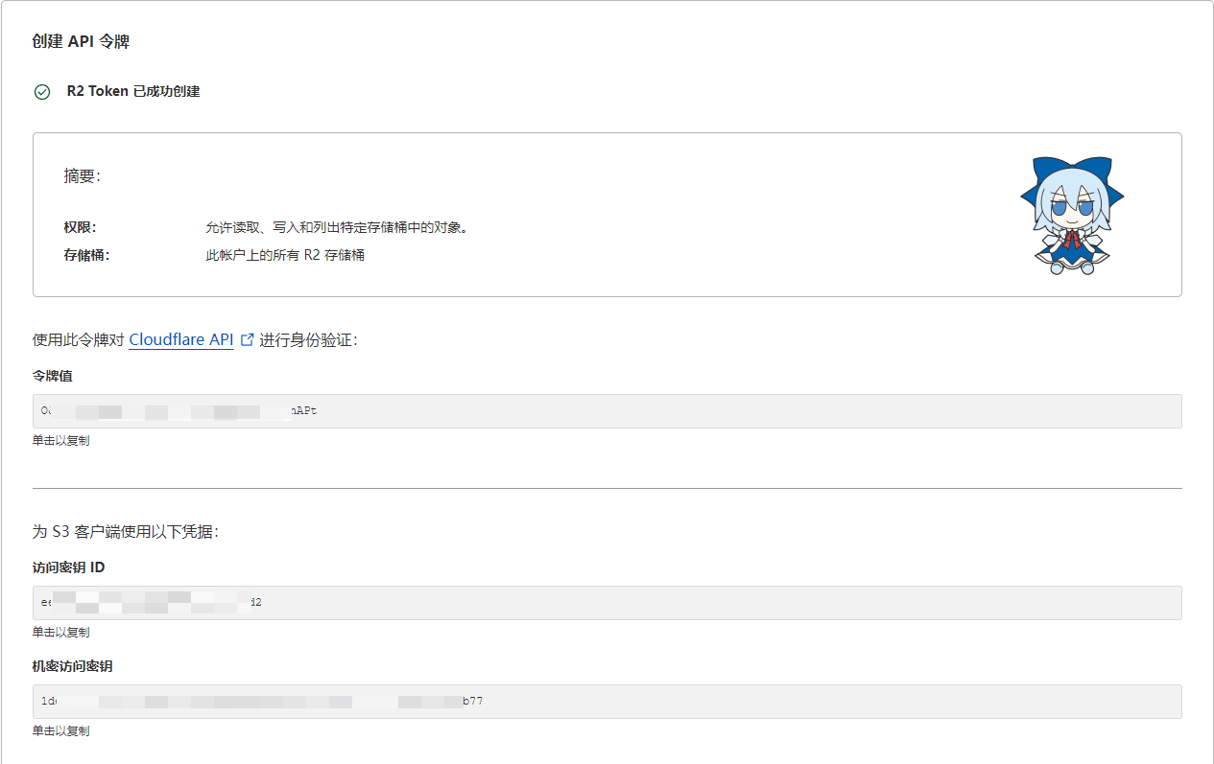1214x764 pixels.
Task: Click the permissions text 允许读取、写入和列出
Action: 336,227
